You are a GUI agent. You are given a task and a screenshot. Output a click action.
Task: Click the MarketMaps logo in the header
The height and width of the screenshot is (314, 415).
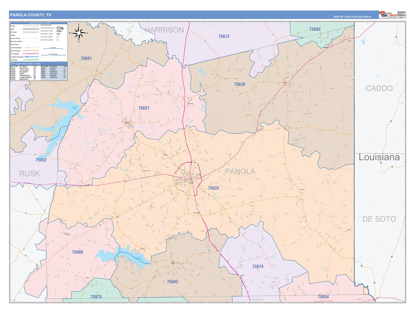(387, 15)
